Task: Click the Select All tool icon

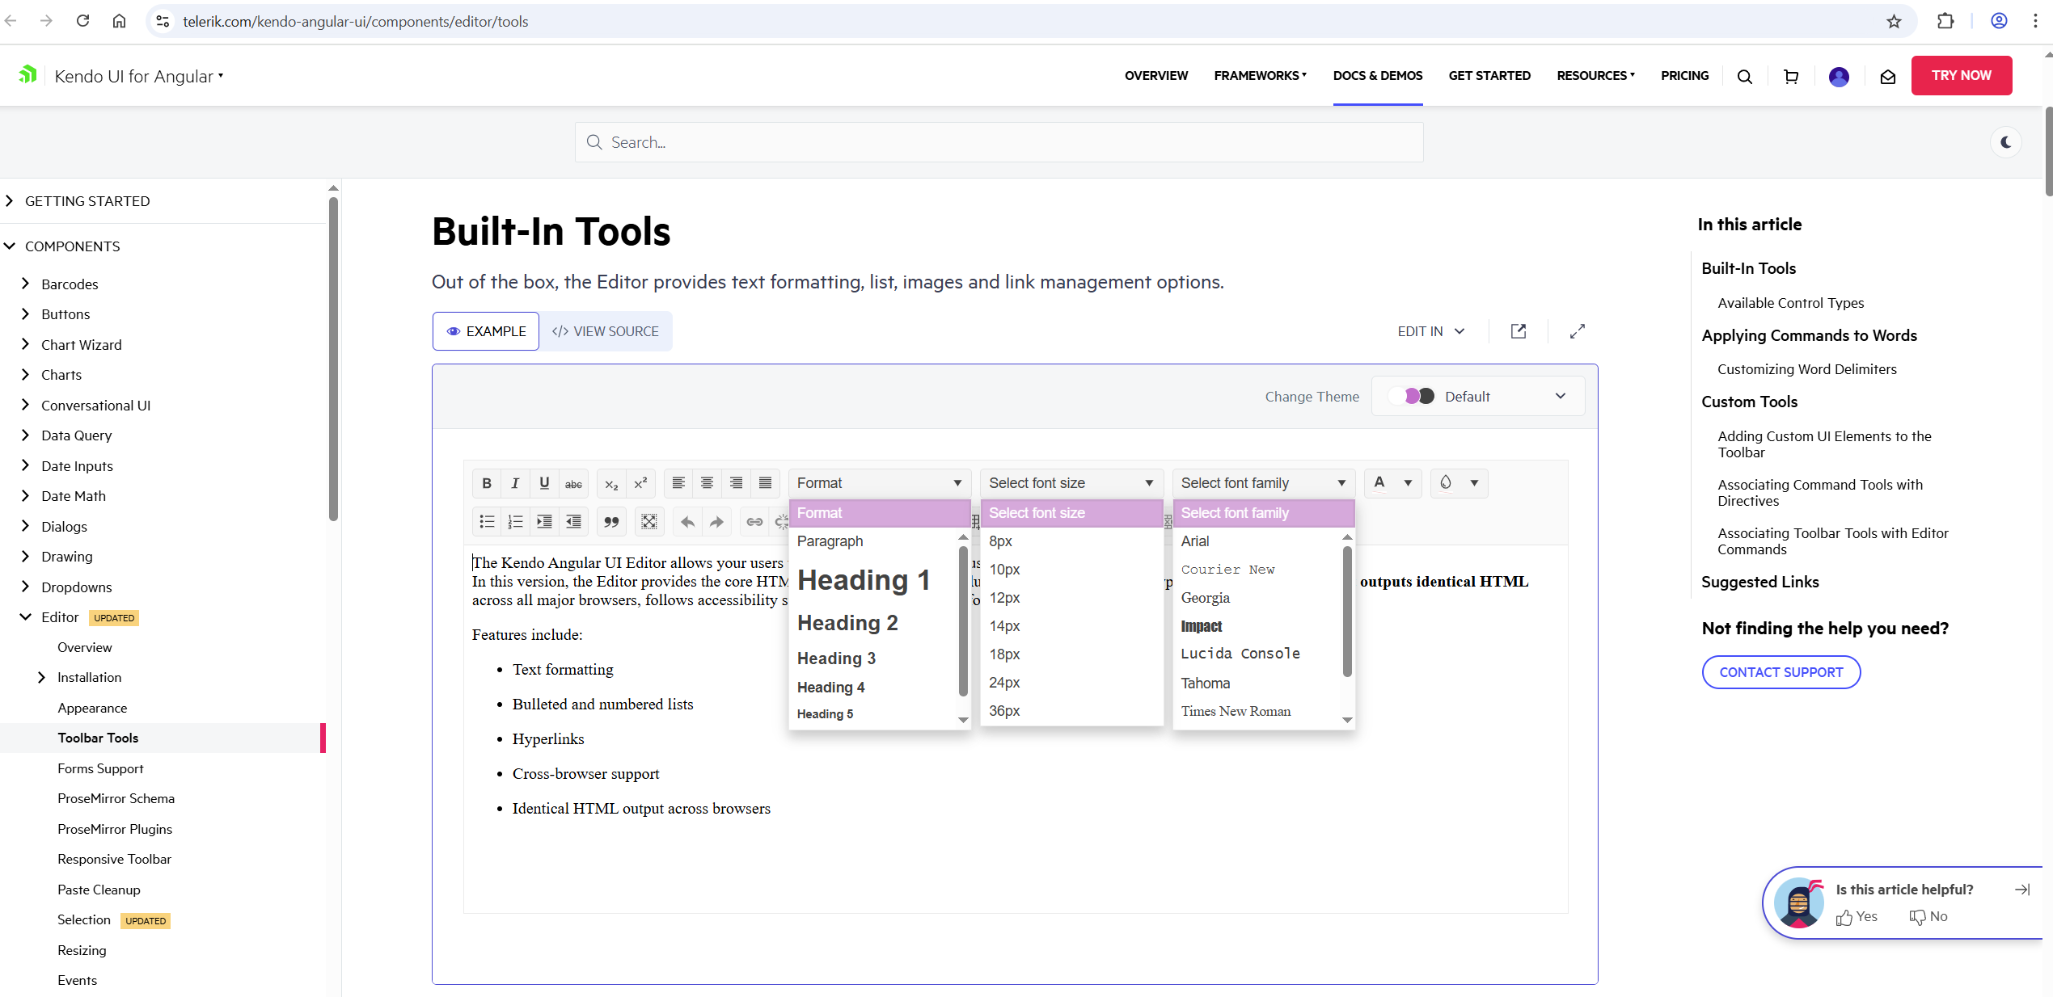Action: pyautogui.click(x=649, y=522)
